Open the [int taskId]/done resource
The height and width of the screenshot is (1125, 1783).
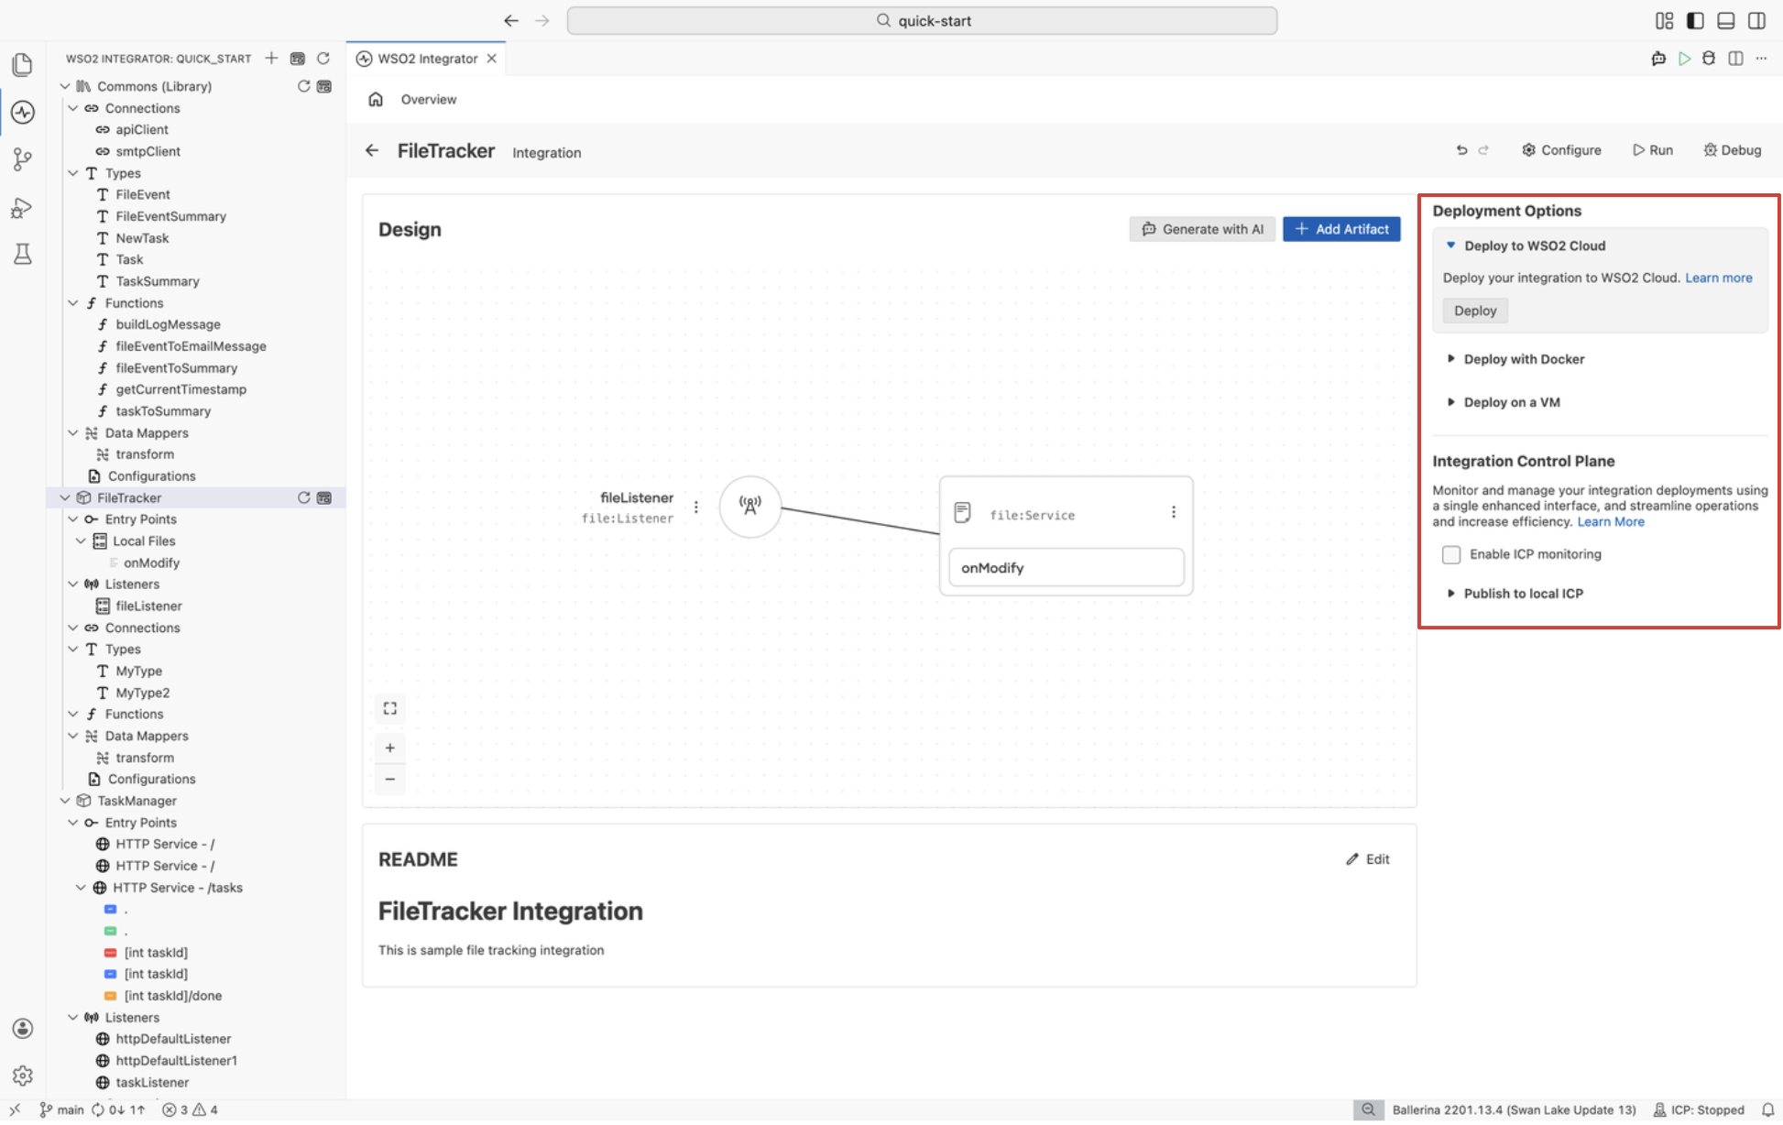coord(173,996)
